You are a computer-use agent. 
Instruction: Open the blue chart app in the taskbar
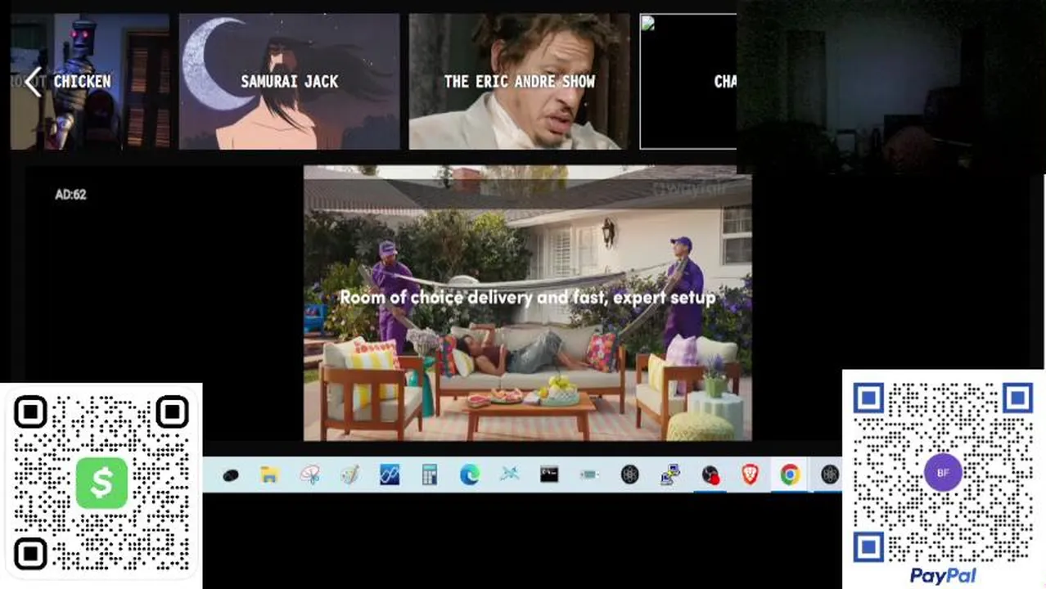(390, 474)
